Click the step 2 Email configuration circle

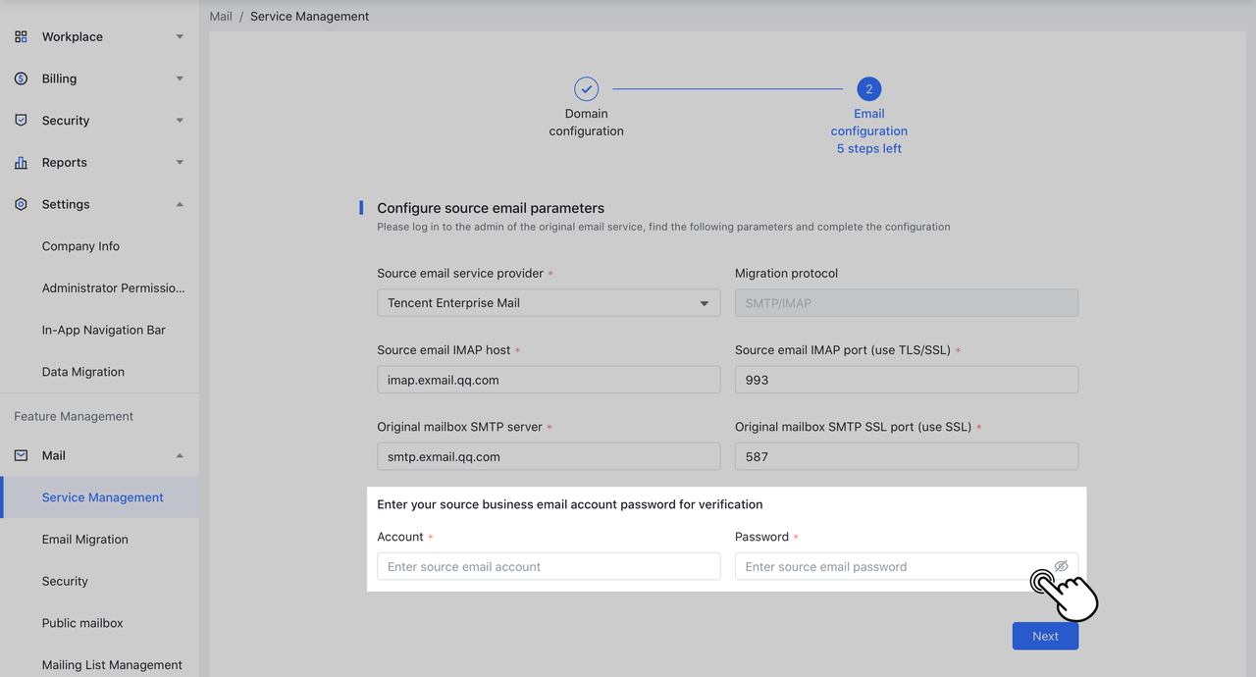868,89
